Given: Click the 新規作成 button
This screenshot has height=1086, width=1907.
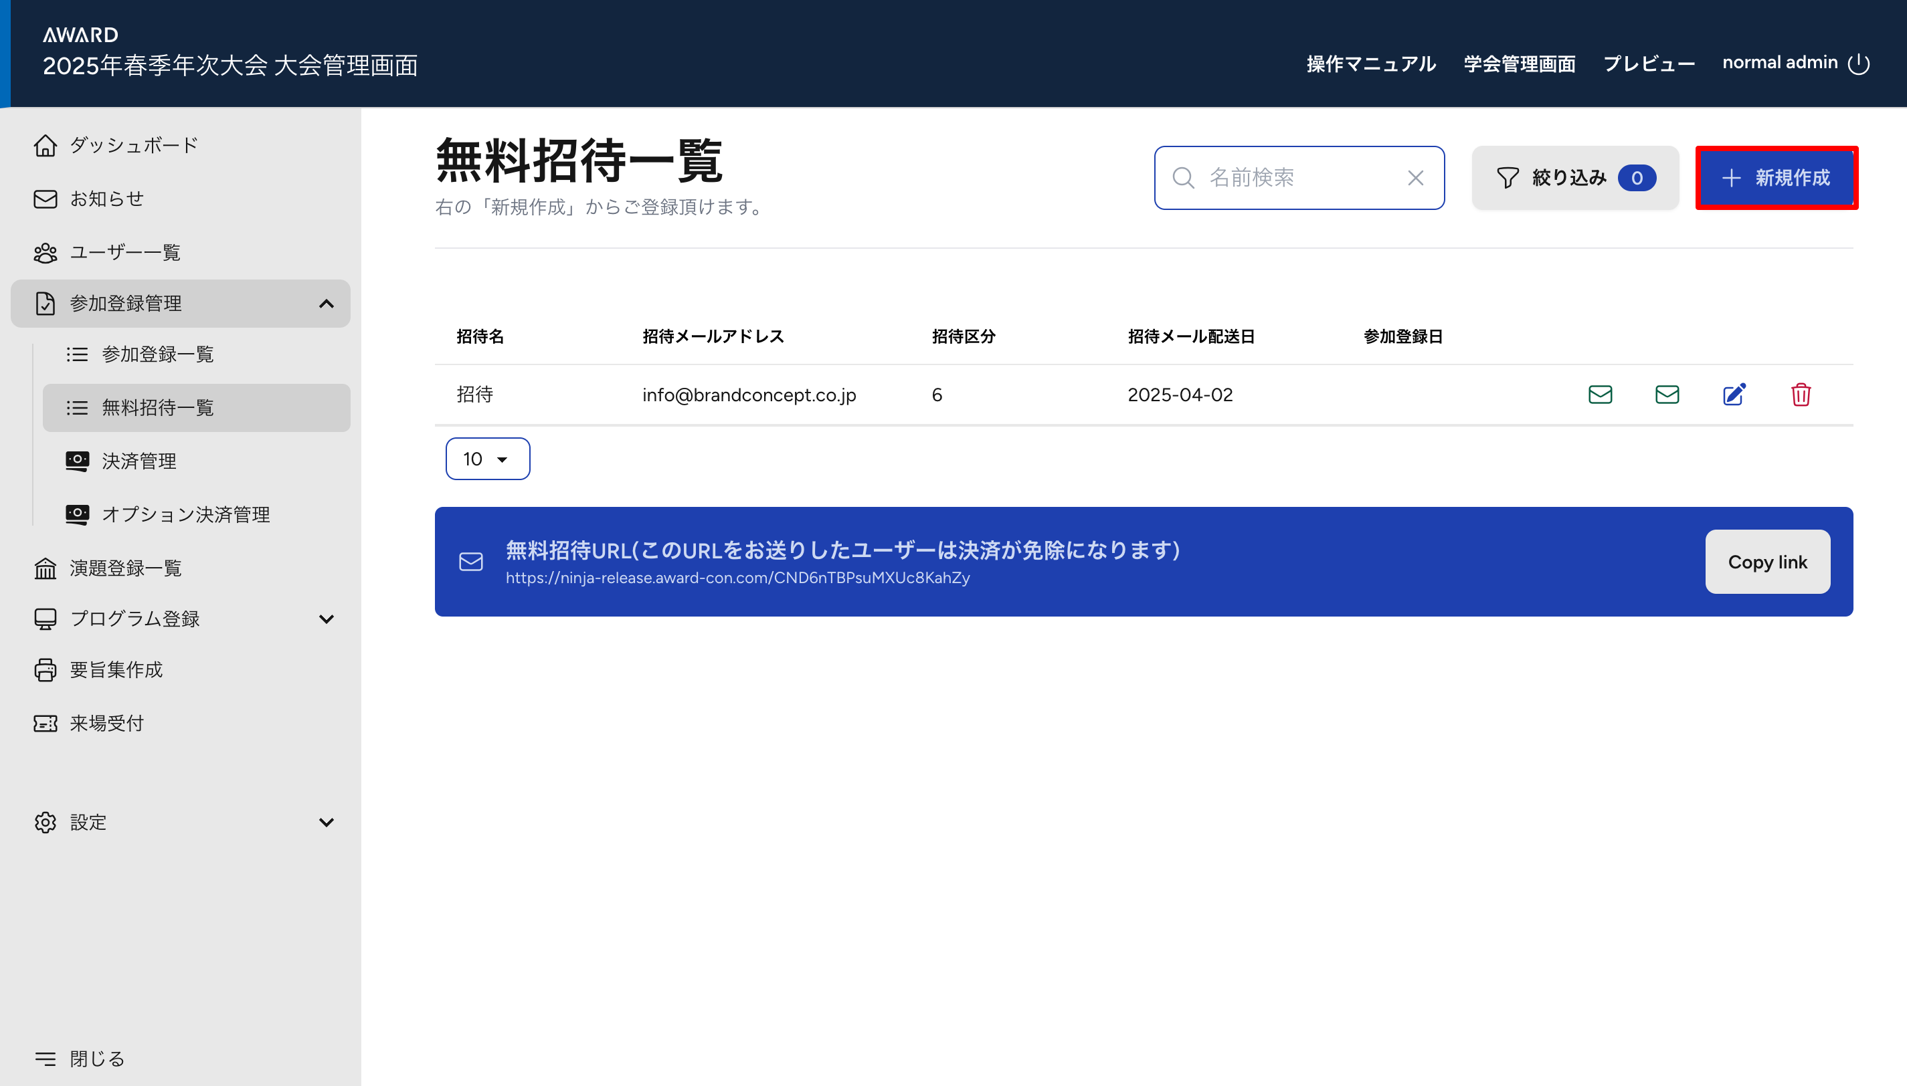Looking at the screenshot, I should [x=1776, y=179].
